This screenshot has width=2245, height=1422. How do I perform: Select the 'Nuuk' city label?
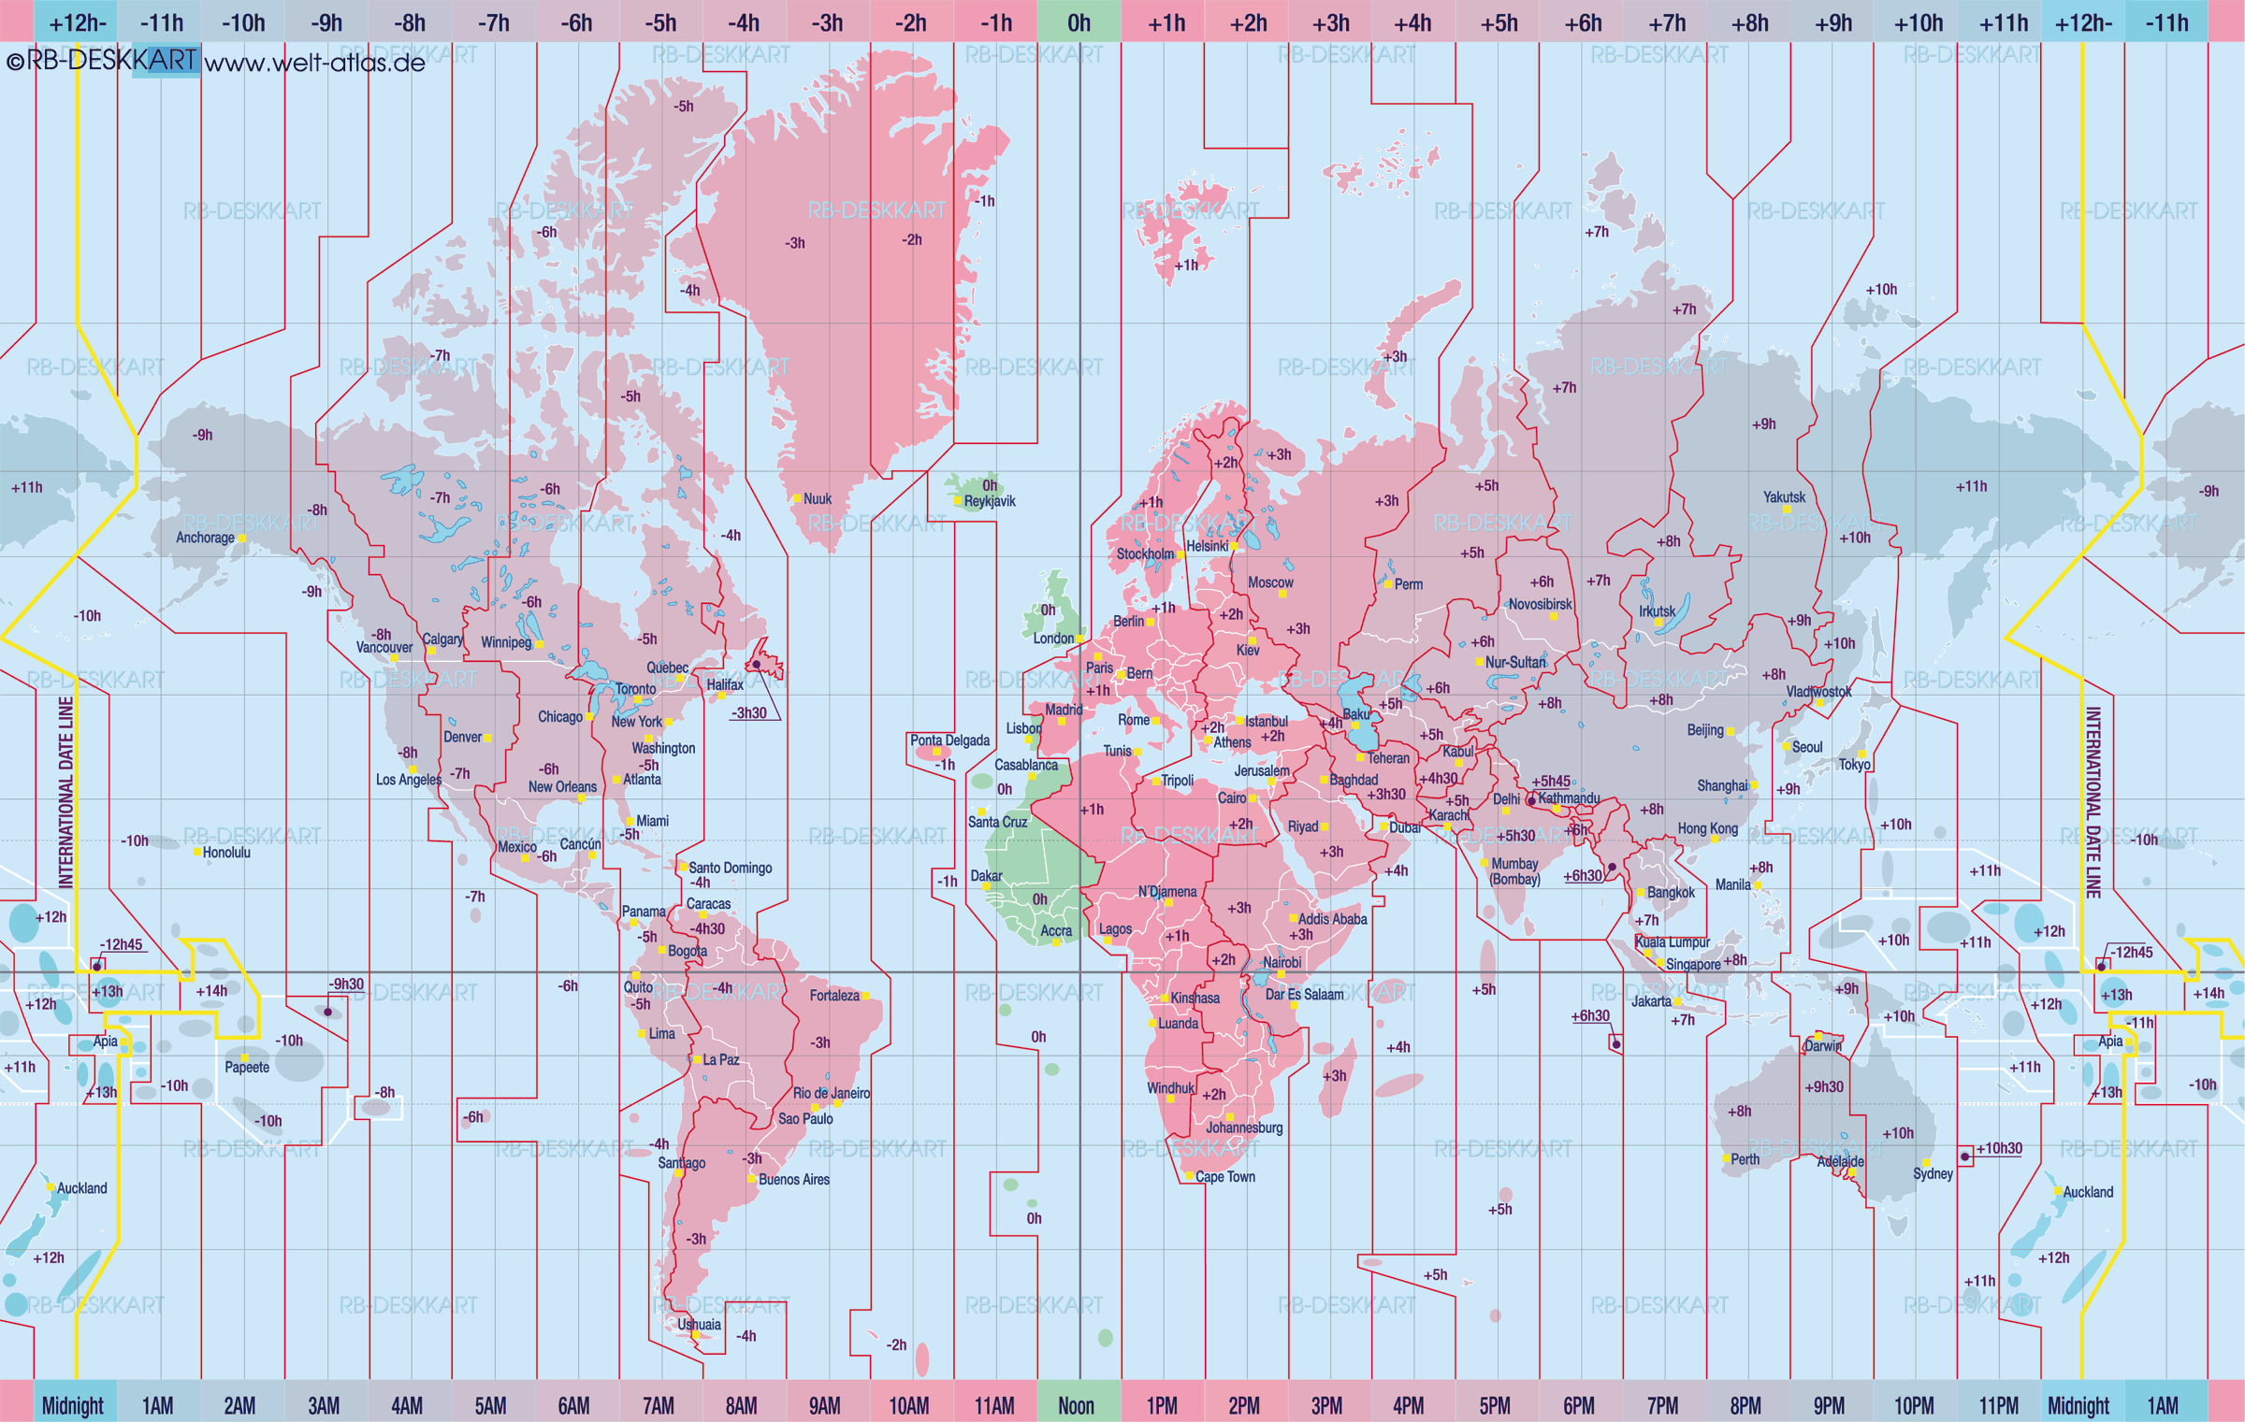(818, 499)
